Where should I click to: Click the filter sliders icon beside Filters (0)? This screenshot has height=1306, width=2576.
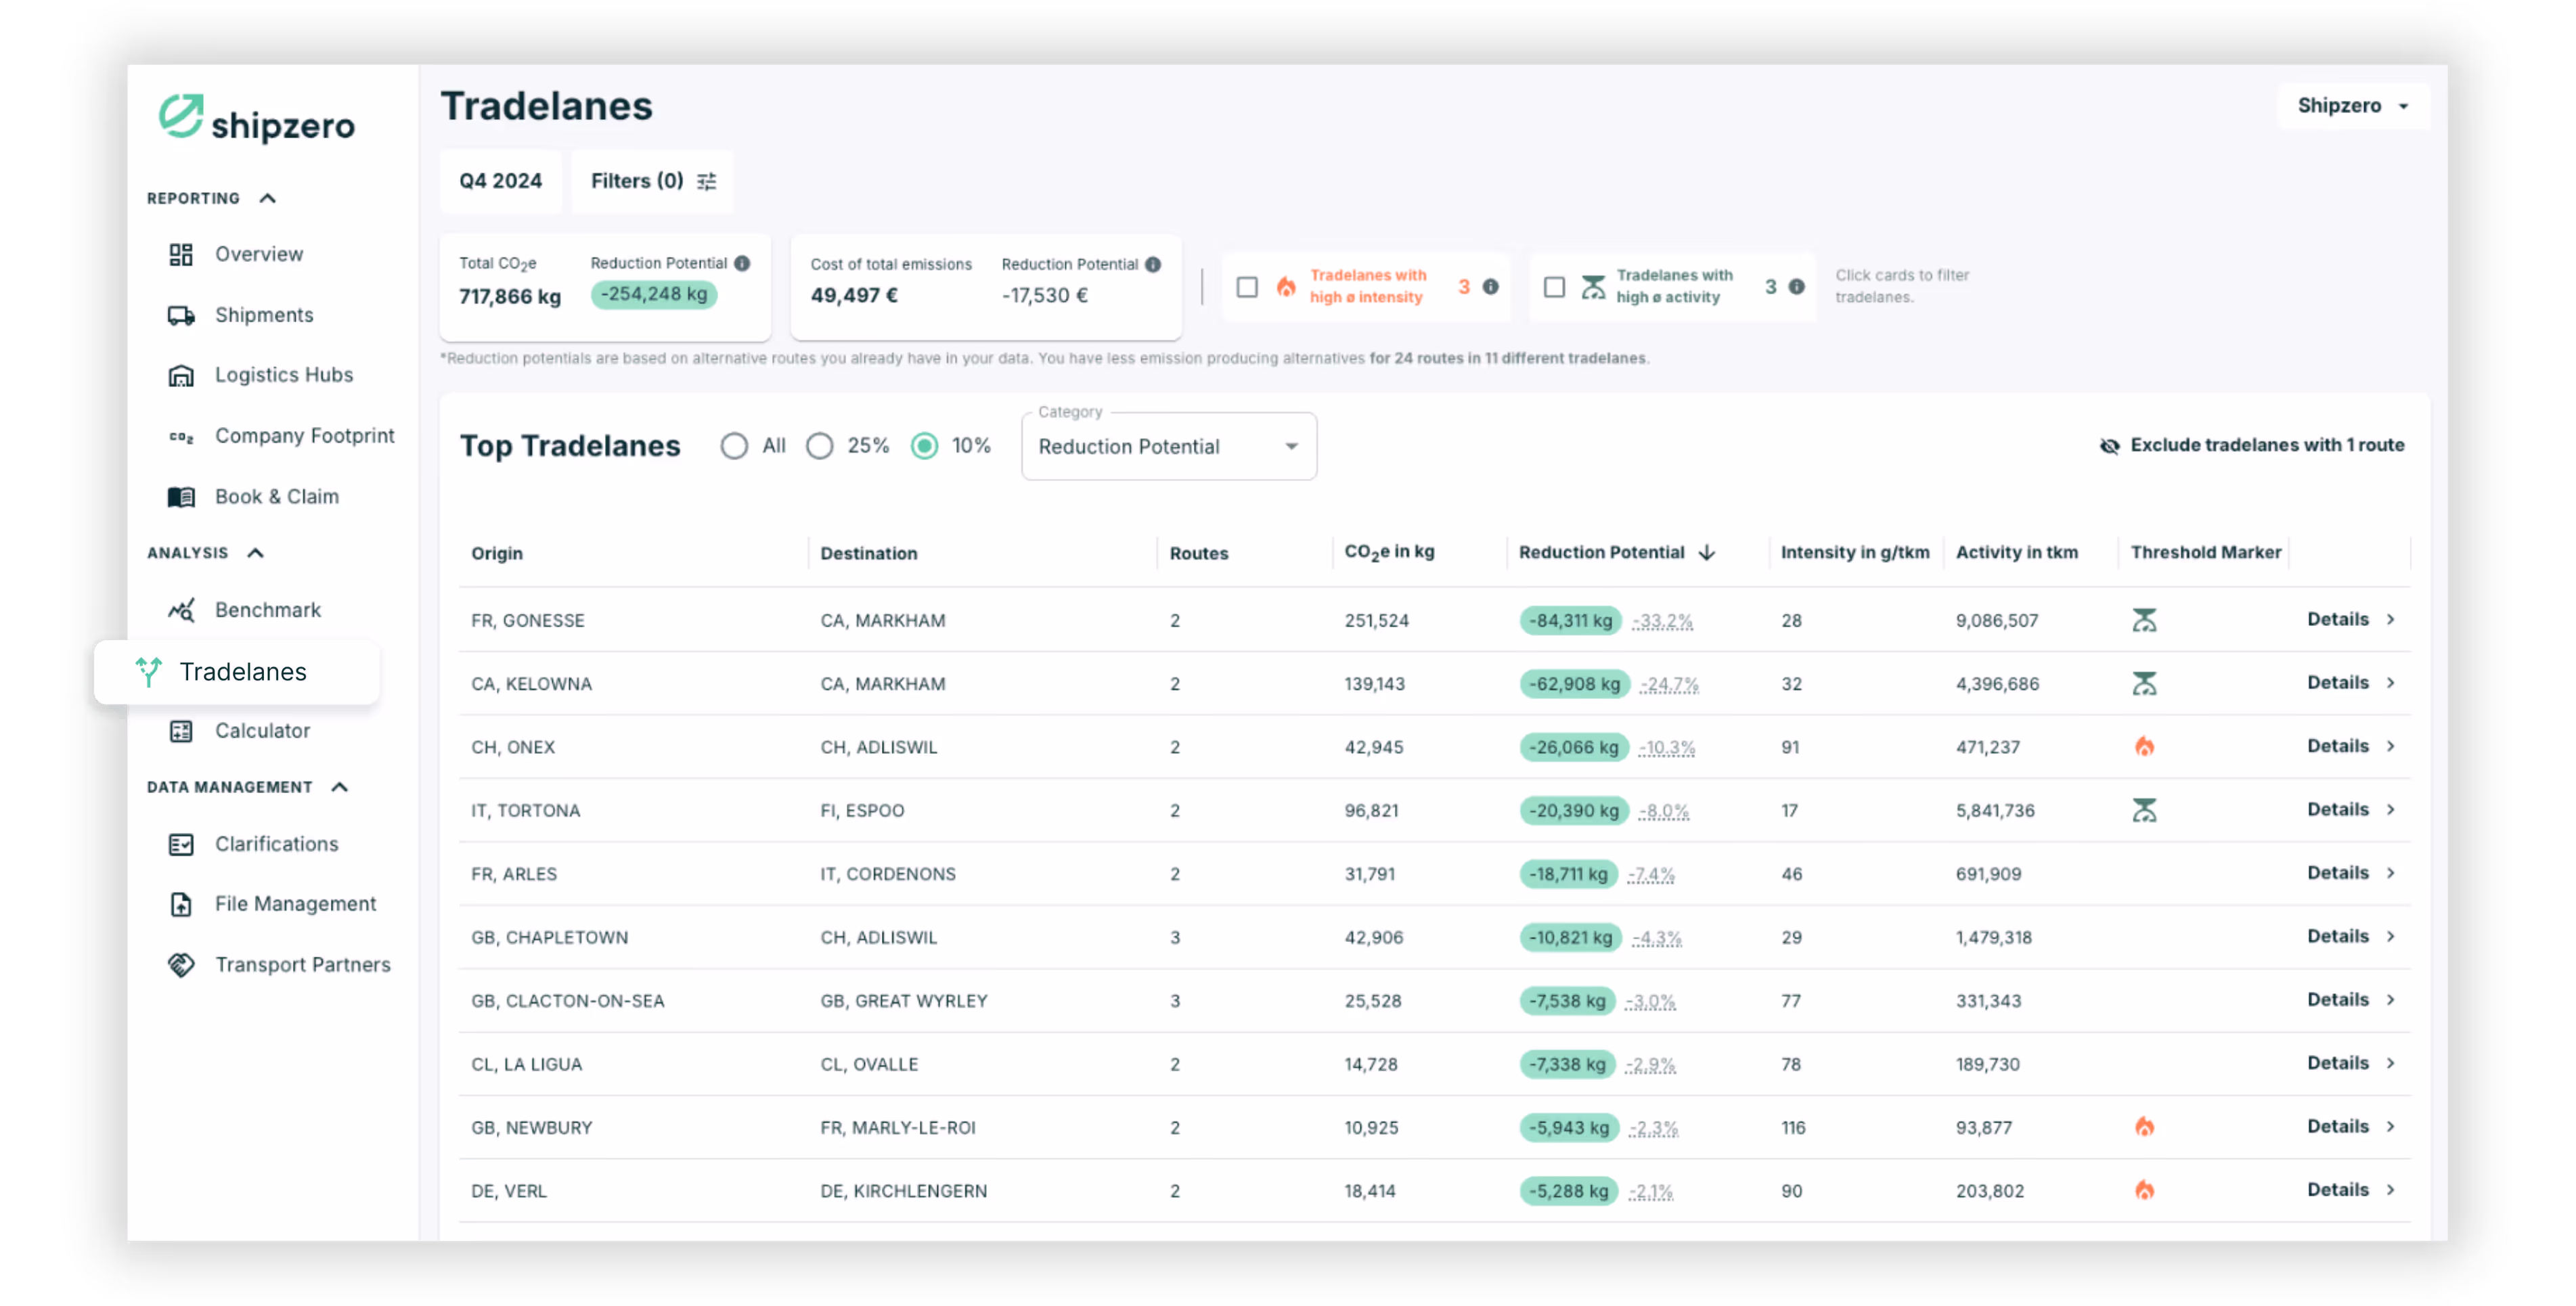707,181
